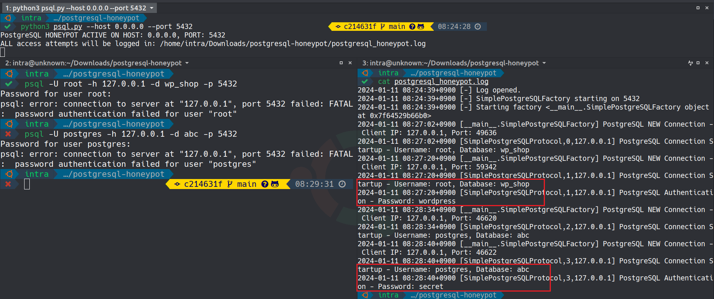This screenshot has height=299, width=714.
Task: Click the underlined 'postgresql_honeypot.log' filename in terminal 3
Action: point(441,82)
